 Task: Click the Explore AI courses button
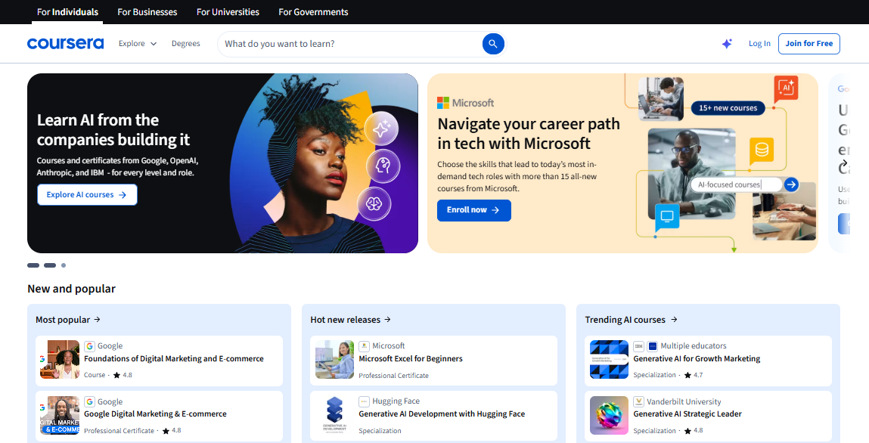point(87,195)
